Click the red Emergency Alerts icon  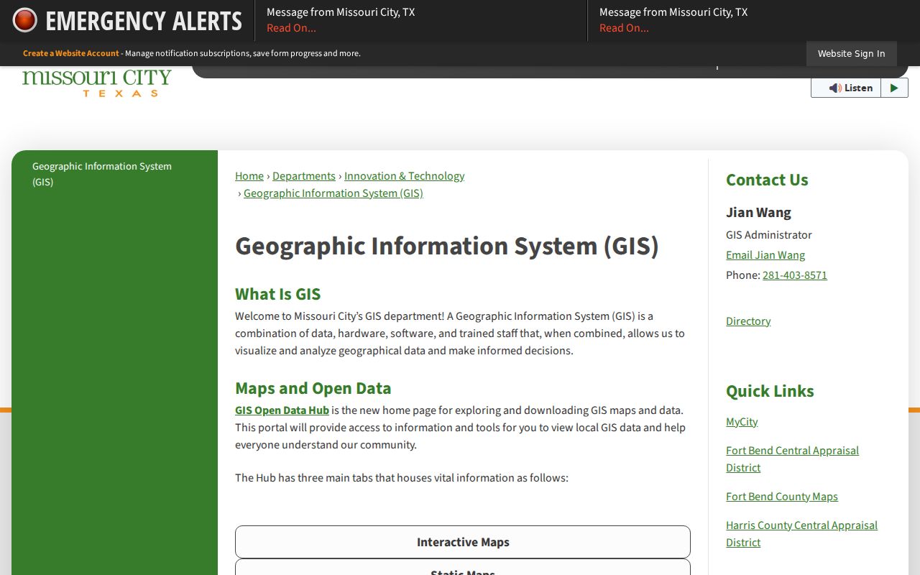(x=24, y=20)
